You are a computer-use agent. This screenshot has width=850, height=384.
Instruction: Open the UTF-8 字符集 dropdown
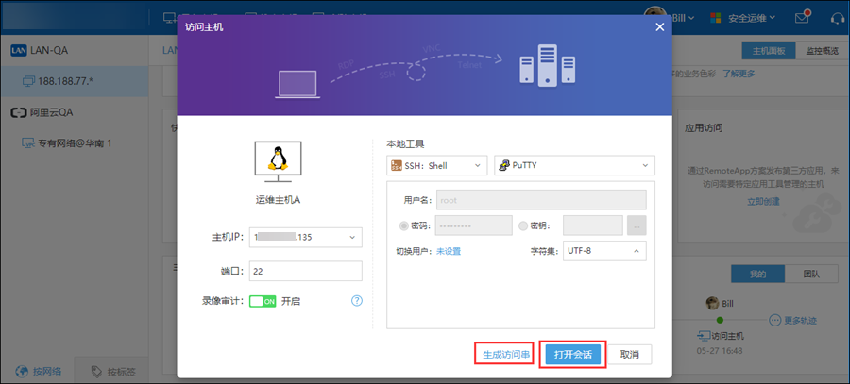pyautogui.click(x=603, y=251)
